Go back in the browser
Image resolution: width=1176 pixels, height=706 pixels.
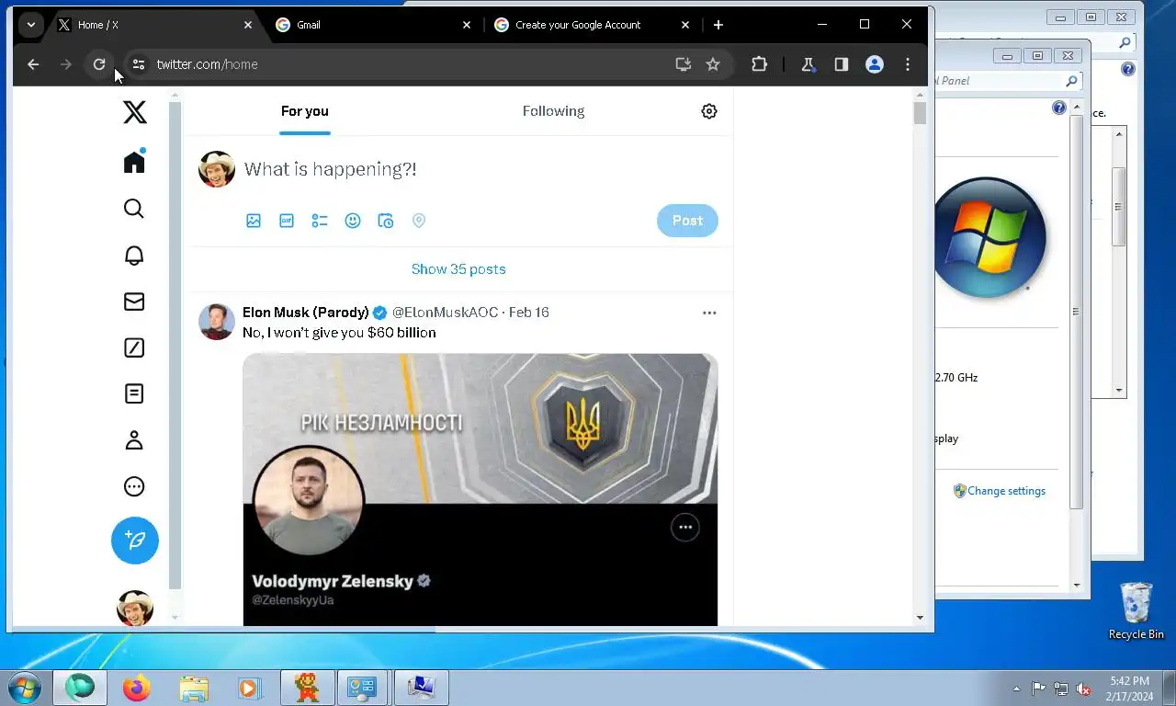pos(33,64)
